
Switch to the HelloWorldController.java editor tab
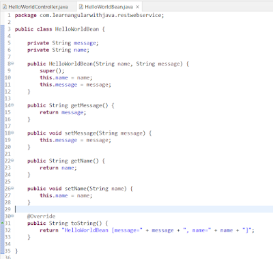35,7
